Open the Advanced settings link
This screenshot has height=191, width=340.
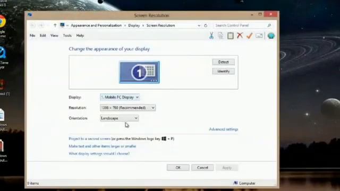point(223,129)
